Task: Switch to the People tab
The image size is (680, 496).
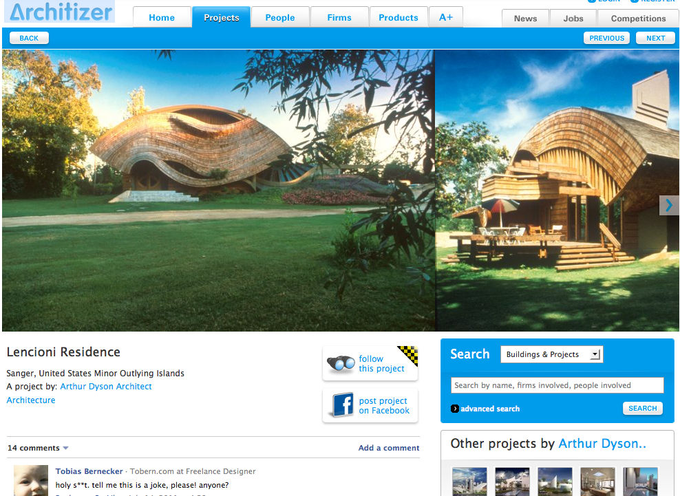Action: point(280,17)
